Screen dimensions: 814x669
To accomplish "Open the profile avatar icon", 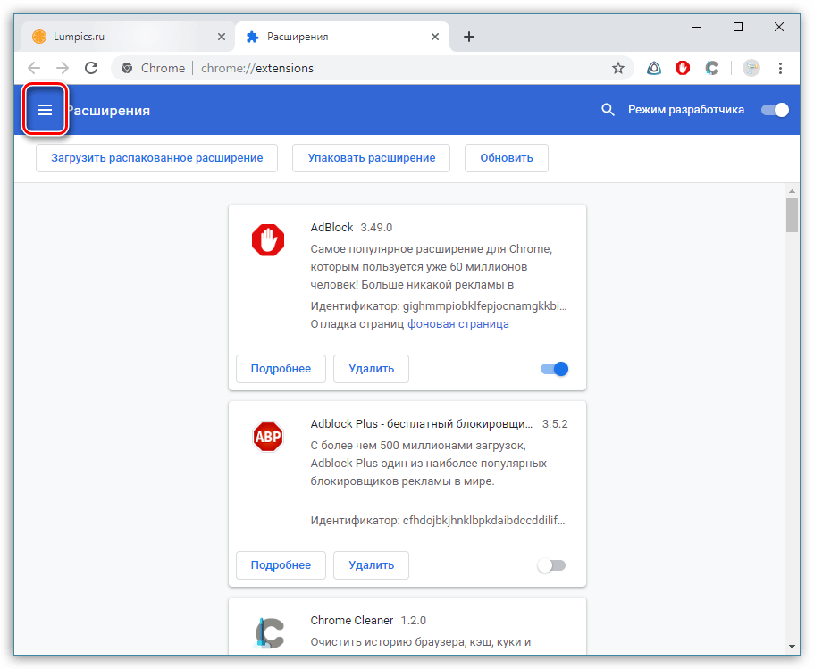I will click(751, 68).
